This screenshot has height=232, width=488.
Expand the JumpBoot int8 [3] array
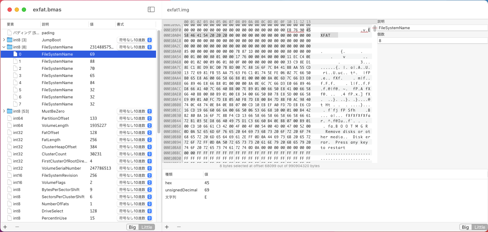coord(4,40)
